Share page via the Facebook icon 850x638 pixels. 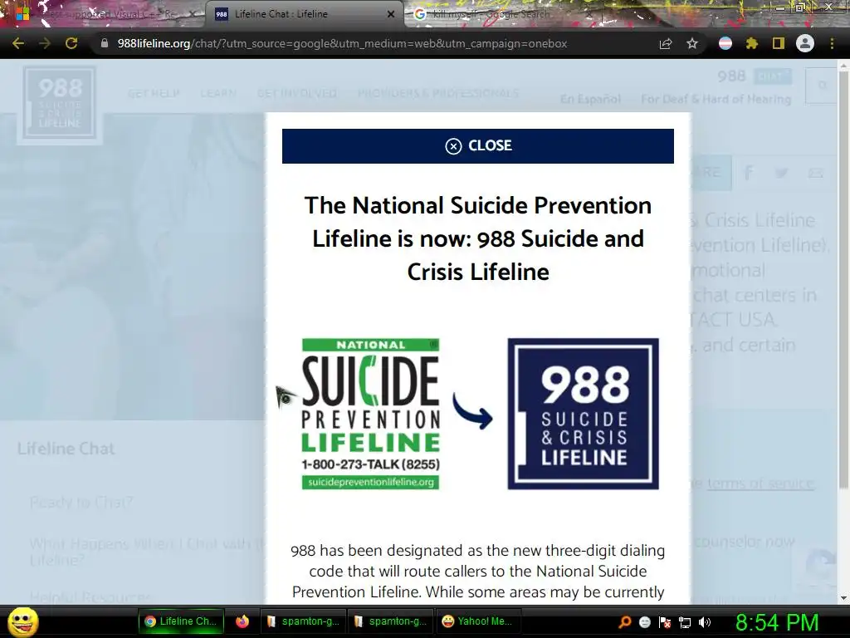click(x=749, y=173)
